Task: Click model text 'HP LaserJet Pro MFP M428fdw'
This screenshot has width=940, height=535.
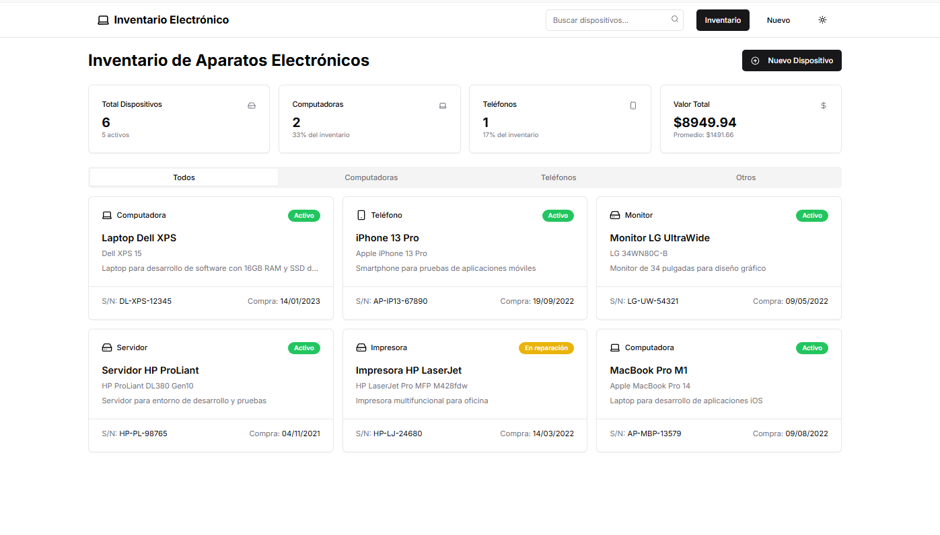Action: [x=412, y=386]
